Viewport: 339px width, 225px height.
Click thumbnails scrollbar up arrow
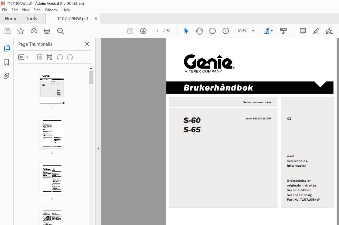click(91, 69)
